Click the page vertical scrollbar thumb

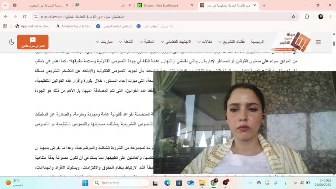click(334, 44)
